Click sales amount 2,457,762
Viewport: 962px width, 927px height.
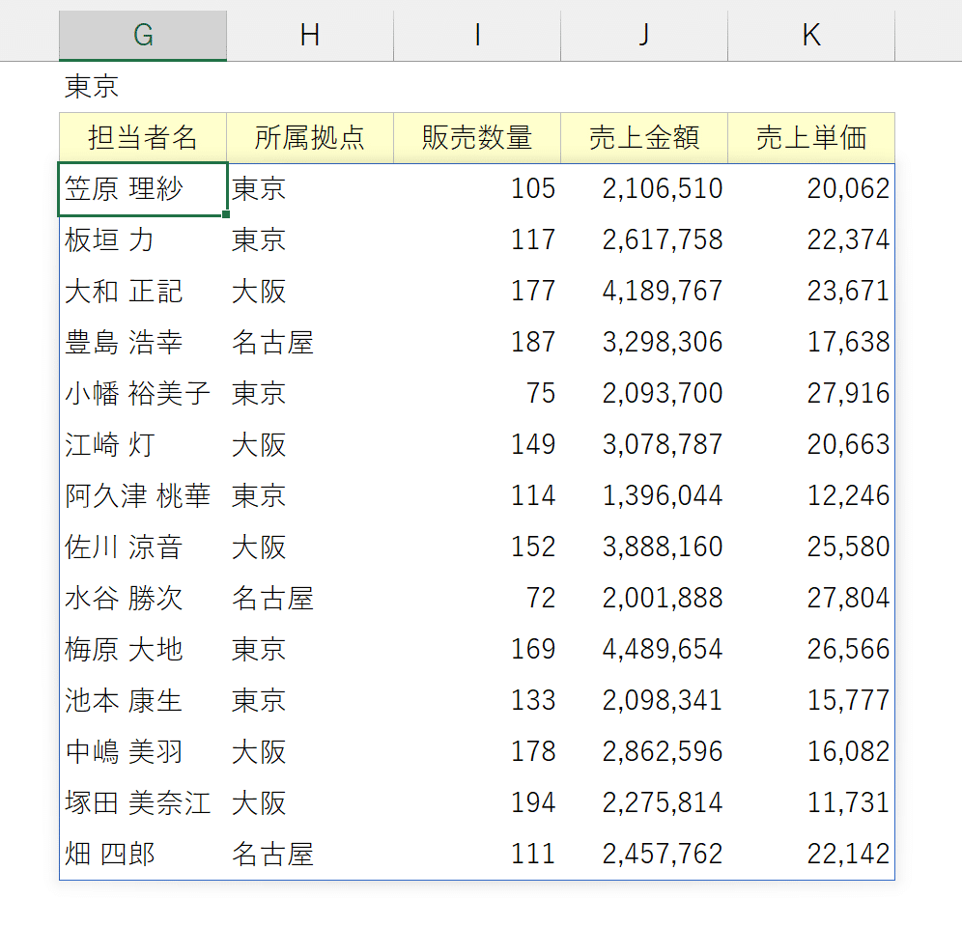pos(644,854)
